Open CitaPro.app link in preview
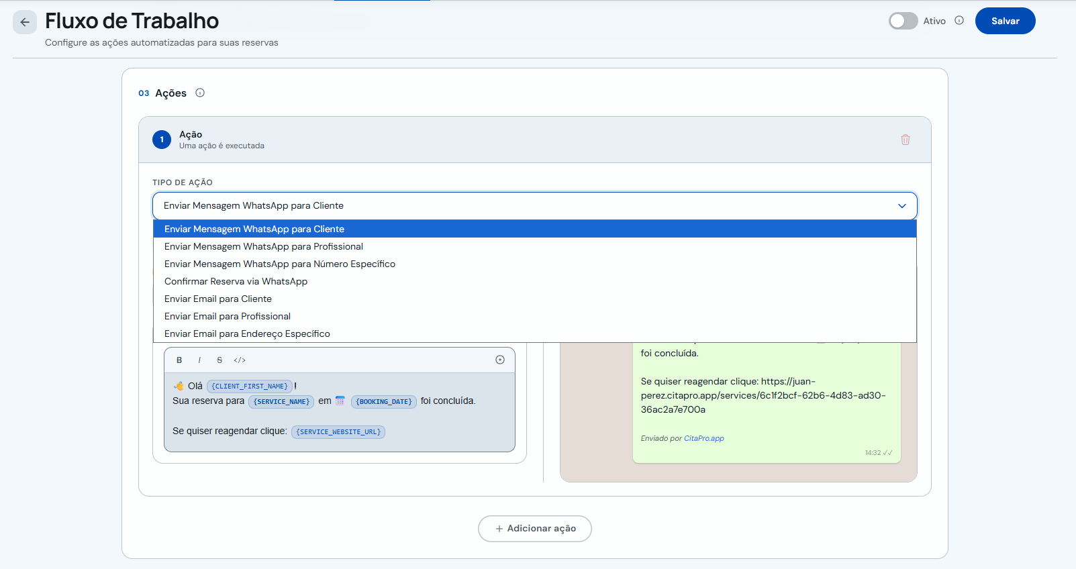The width and height of the screenshot is (1076, 569). pos(704,438)
